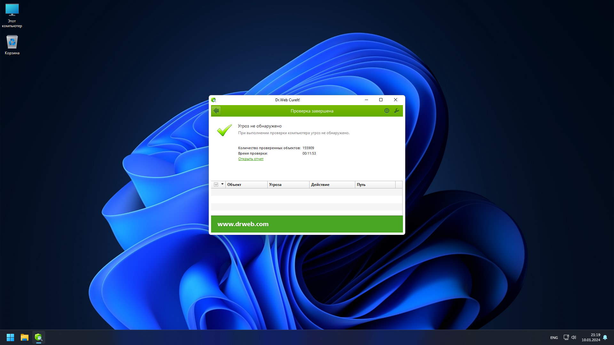Open the Открыть отчет report link
The image size is (614, 345).
point(251,159)
